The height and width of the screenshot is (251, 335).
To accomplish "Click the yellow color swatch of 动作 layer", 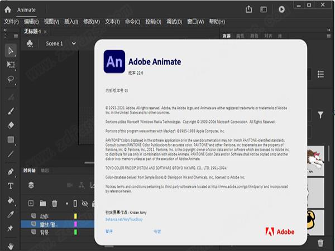I will pyautogui.click(x=75, y=216).
